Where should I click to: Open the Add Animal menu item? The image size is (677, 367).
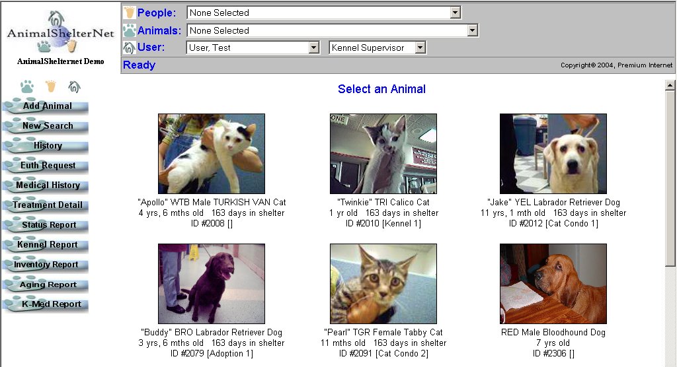47,106
